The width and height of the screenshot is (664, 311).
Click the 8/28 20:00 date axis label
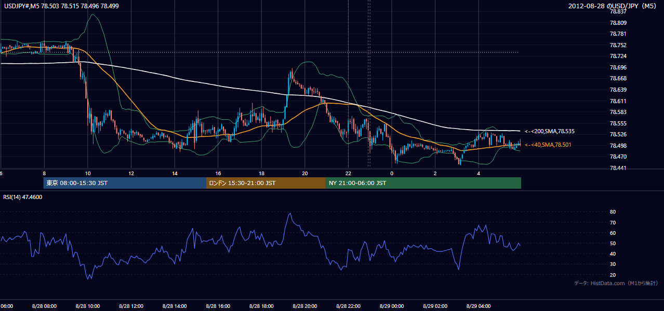click(x=305, y=306)
